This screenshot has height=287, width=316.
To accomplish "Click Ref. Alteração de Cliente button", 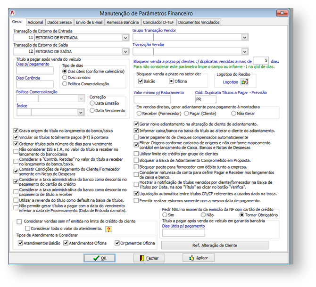I will pos(215,245).
